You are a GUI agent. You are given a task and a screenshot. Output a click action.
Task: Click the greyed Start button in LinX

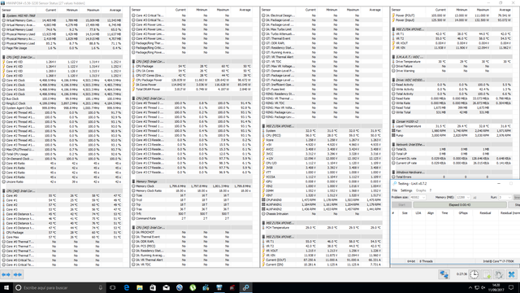[x=401, y=205]
